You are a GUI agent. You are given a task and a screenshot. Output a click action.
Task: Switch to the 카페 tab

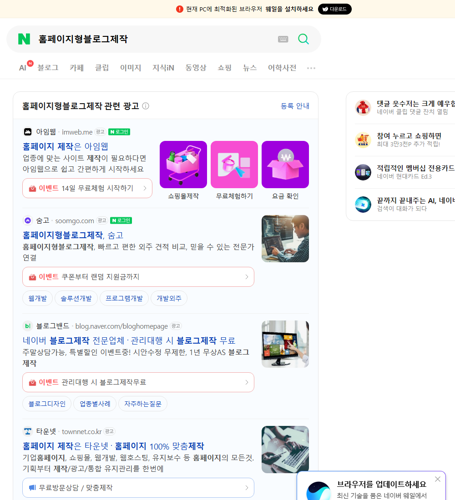pos(76,68)
